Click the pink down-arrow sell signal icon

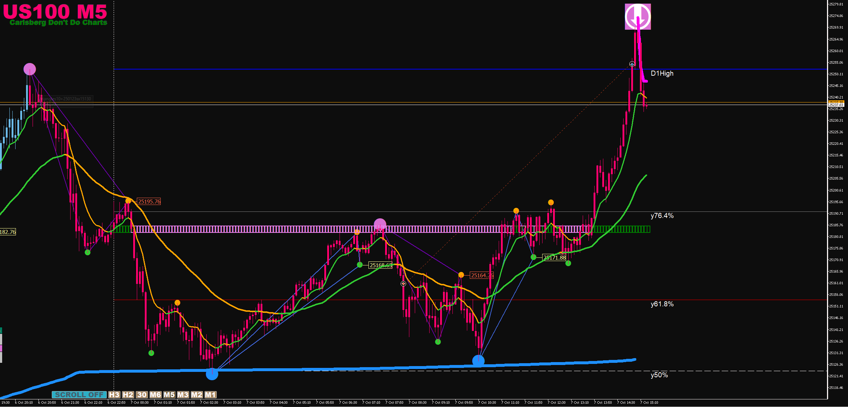pyautogui.click(x=638, y=17)
